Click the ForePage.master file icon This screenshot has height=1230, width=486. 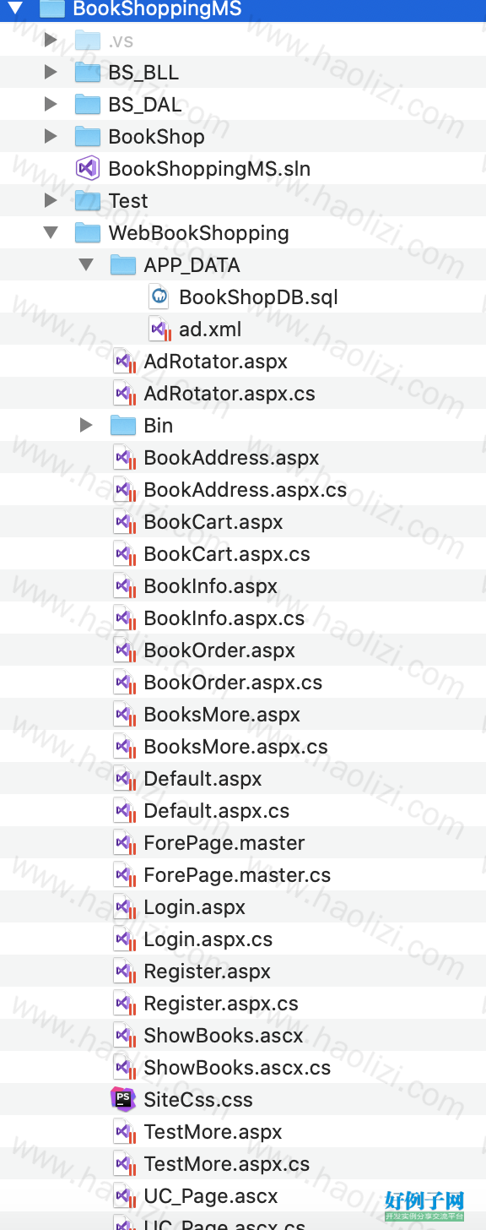pos(124,843)
